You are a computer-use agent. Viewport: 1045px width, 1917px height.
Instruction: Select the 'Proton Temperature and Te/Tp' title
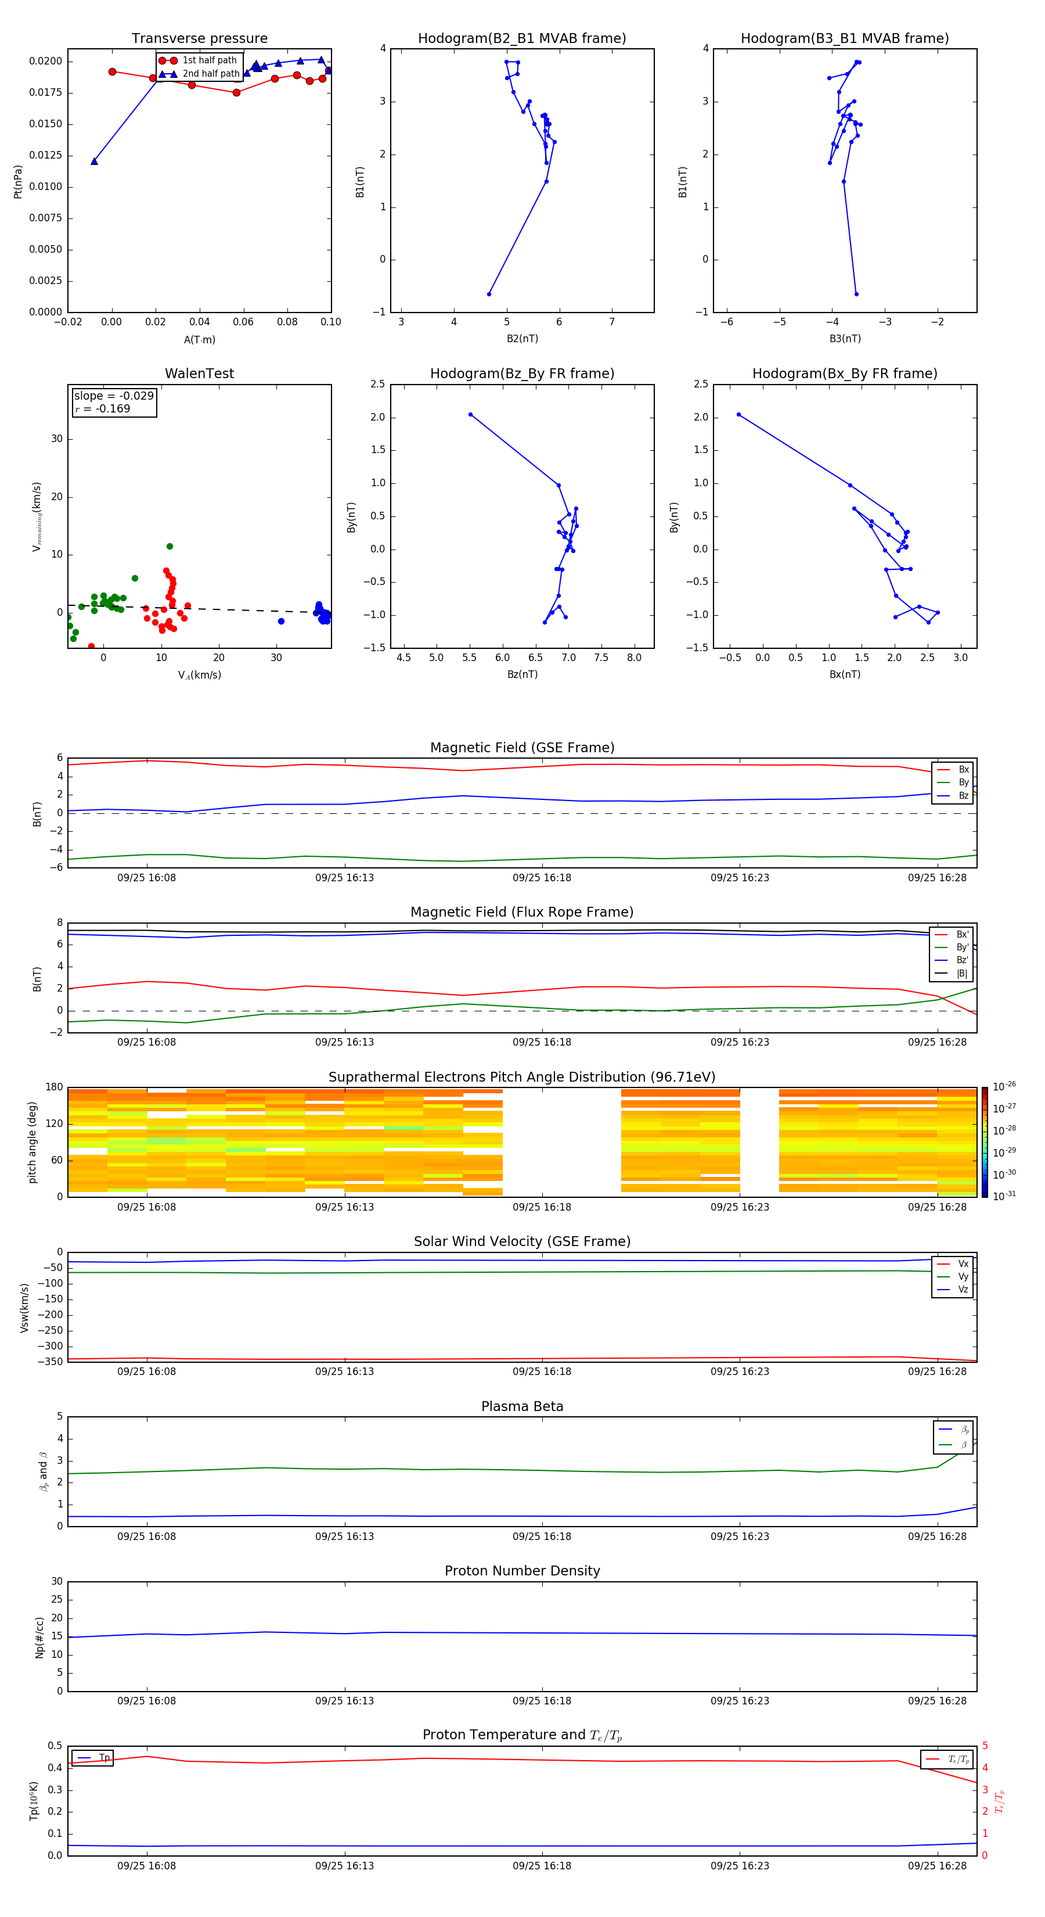(x=522, y=1735)
